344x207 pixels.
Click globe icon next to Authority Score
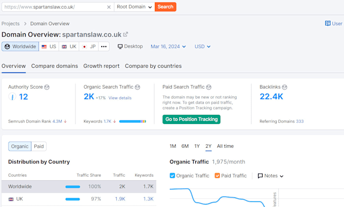47,87
